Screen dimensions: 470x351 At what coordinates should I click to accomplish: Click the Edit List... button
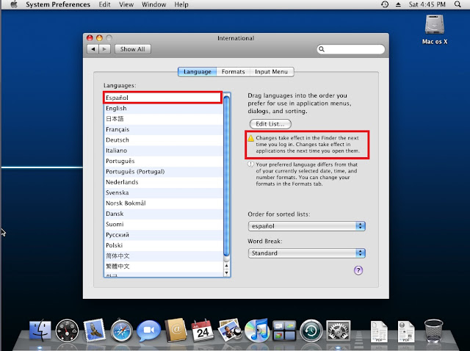(270, 124)
